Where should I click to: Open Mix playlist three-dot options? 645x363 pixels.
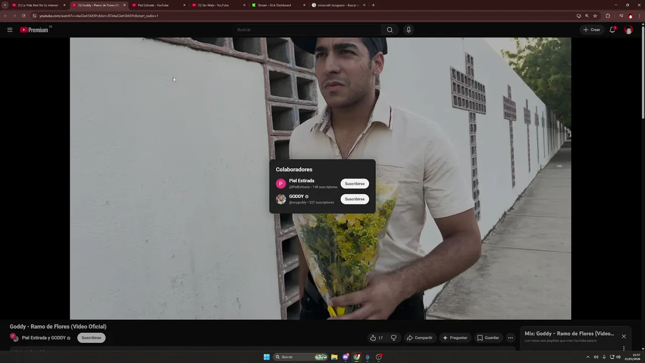coord(624,348)
